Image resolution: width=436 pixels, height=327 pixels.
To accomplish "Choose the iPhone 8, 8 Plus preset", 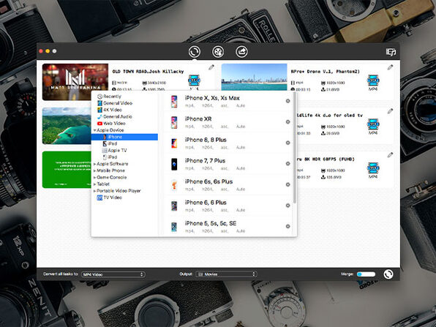I will pos(228,143).
